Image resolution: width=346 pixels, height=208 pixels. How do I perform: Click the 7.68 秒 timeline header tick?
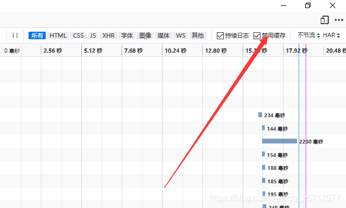pyautogui.click(x=133, y=51)
